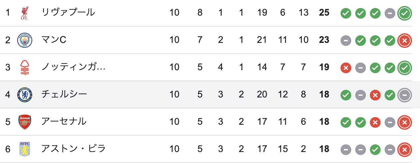Click Liverpool's 25 points value
420x163 pixels.
pyautogui.click(x=324, y=13)
